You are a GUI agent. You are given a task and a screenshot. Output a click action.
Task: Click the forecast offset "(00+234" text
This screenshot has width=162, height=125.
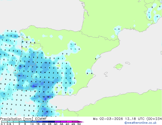point(154,119)
